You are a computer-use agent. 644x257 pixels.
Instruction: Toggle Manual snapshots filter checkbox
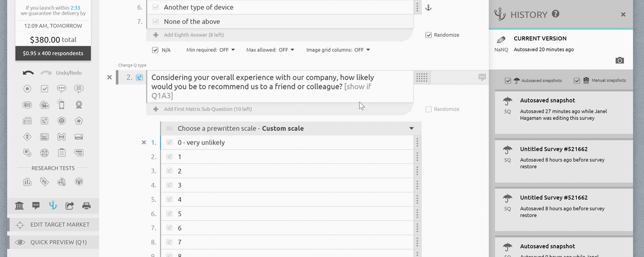(x=577, y=80)
